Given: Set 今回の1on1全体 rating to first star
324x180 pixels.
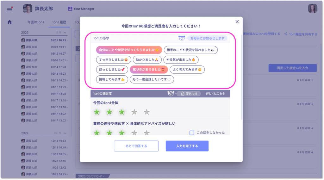Looking at the screenshot, I should [x=97, y=112].
